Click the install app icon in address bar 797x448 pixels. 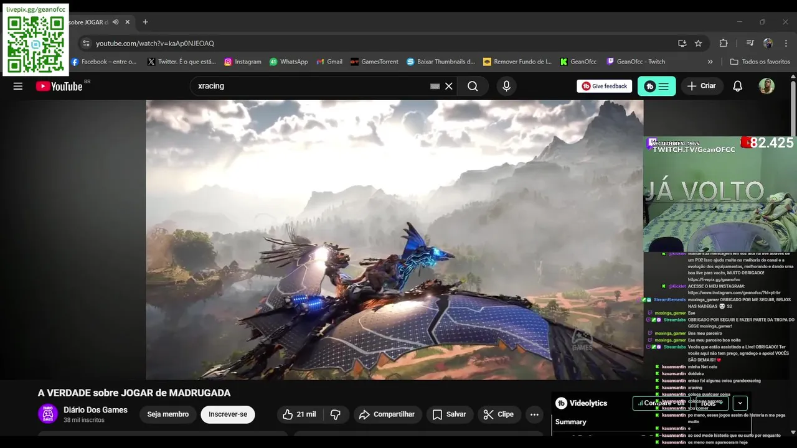[x=682, y=43]
